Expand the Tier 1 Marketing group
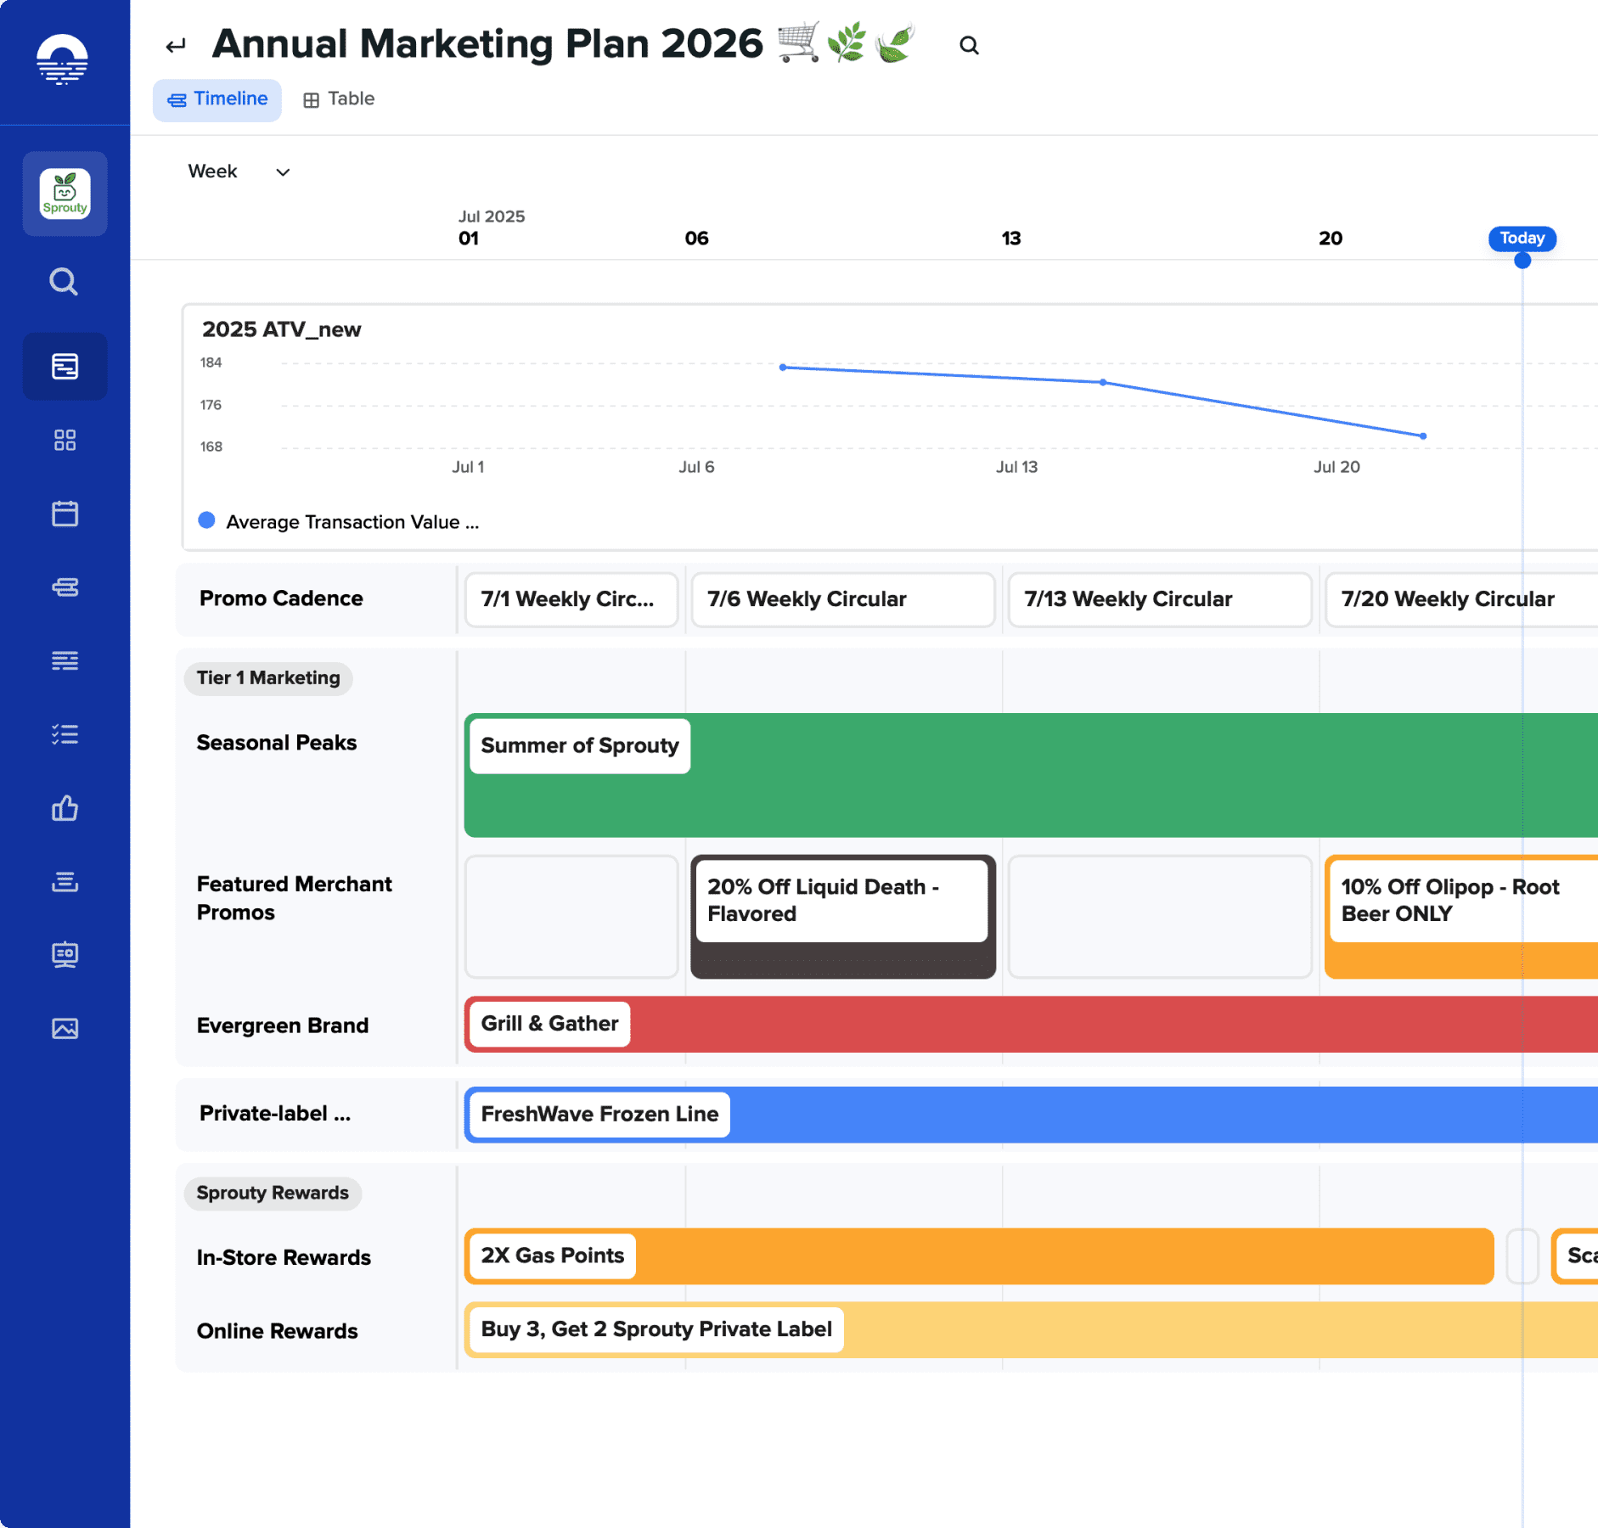 coord(268,678)
